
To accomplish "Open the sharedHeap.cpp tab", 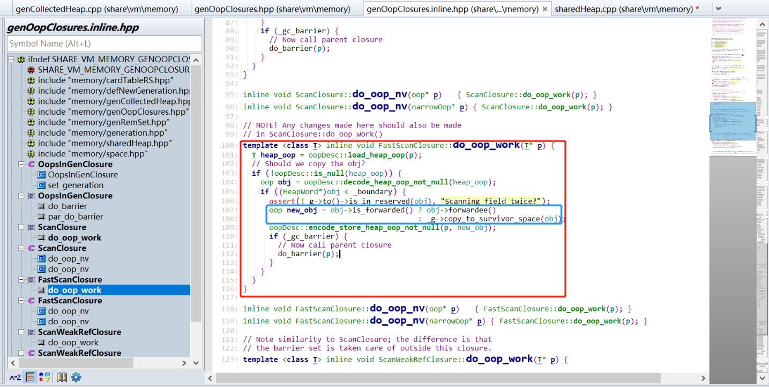I will (x=627, y=9).
